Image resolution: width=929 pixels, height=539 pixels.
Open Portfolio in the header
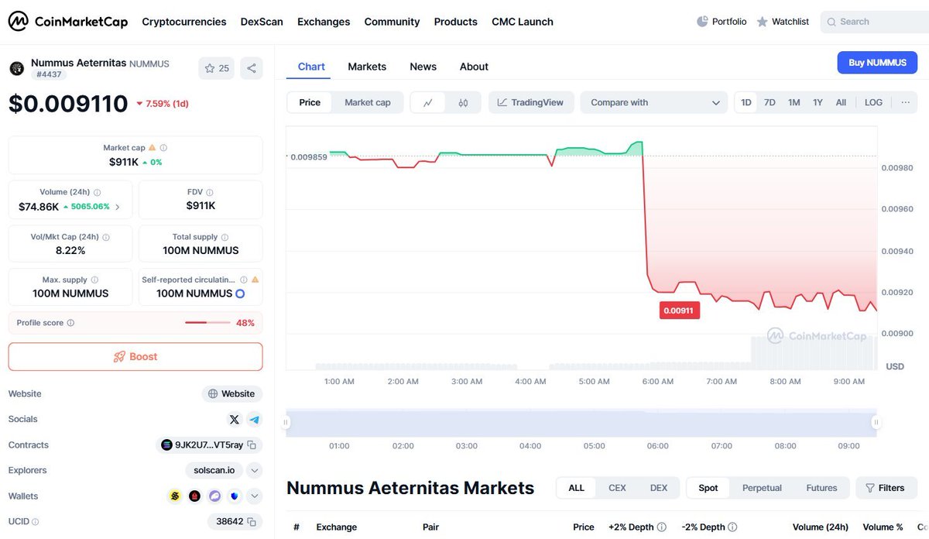[x=722, y=22]
